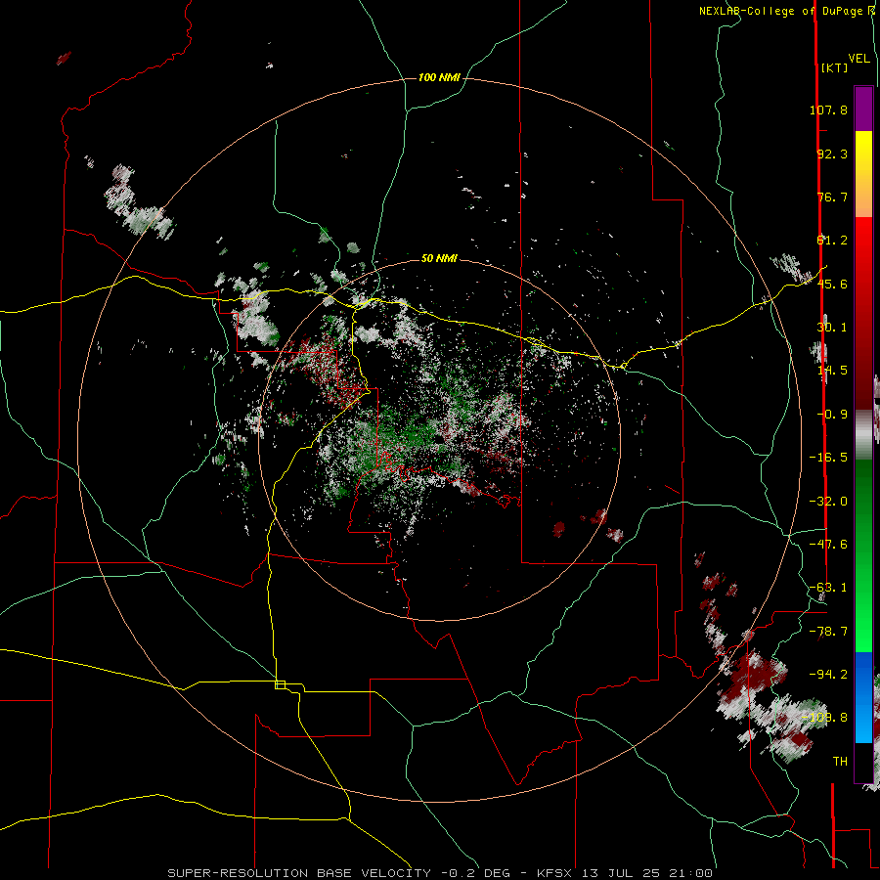The width and height of the screenshot is (880, 880).
Task: Click the -78.7 velocity scale value
Action: point(828,632)
